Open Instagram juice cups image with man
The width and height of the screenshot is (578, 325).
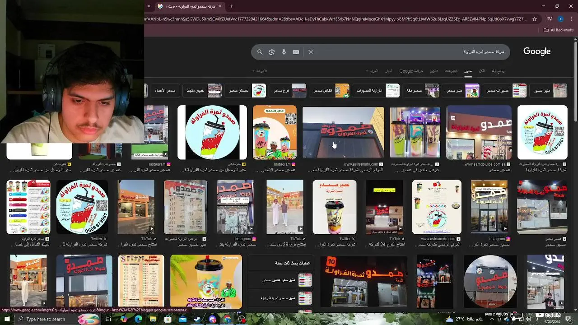coord(275,132)
